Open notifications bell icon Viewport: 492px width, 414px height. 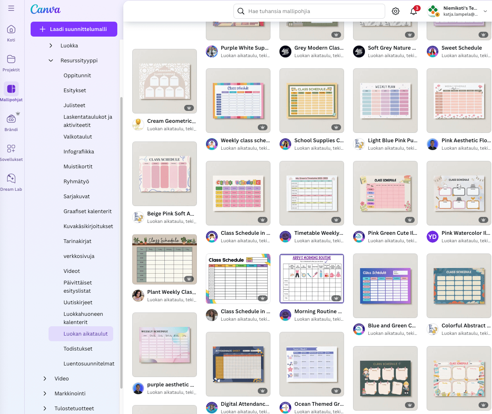click(x=414, y=11)
